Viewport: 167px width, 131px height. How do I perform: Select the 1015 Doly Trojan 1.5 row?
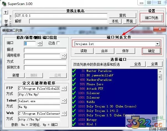(115, 115)
